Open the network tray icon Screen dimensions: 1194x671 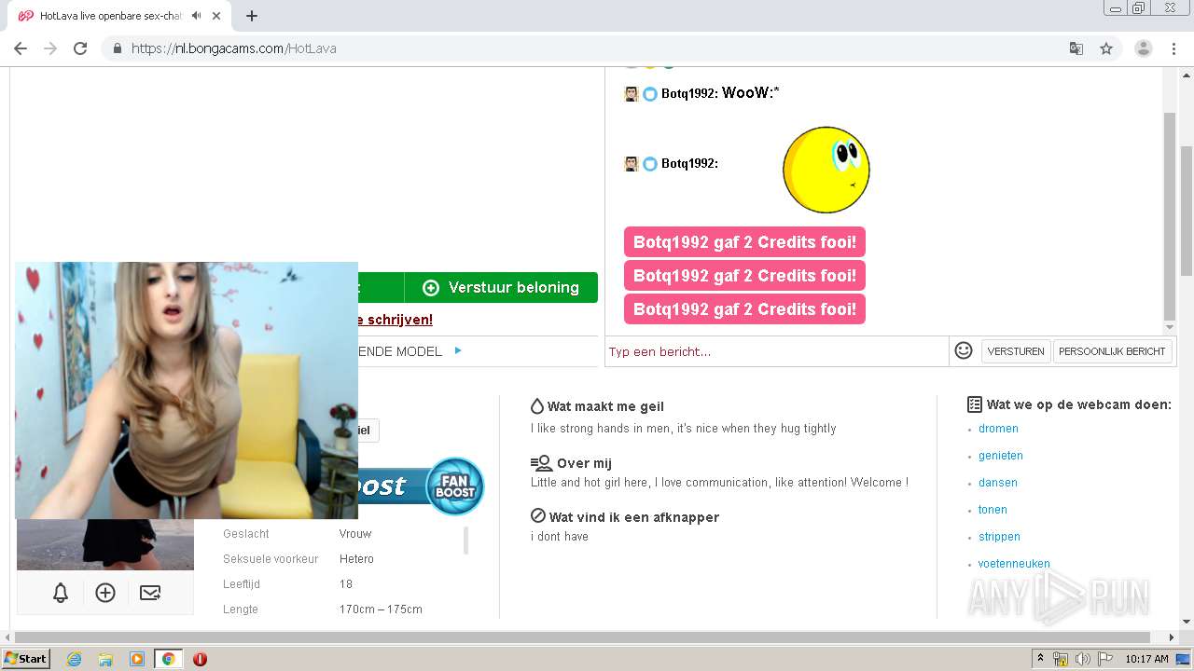click(1061, 659)
